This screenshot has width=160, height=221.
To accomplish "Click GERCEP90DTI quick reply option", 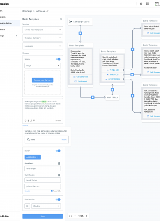I will coord(112,79).
